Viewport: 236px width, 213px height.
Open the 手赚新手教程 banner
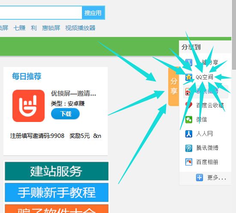[57, 192]
